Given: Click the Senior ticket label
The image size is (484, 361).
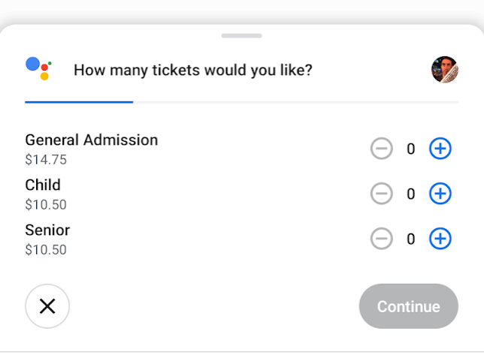Looking at the screenshot, I should [x=47, y=230].
